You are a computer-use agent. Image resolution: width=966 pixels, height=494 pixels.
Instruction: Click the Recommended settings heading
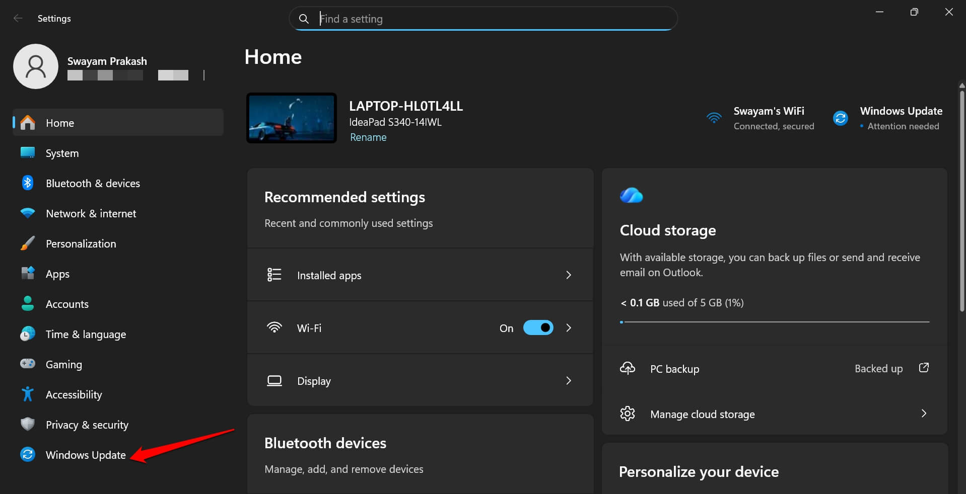344,197
